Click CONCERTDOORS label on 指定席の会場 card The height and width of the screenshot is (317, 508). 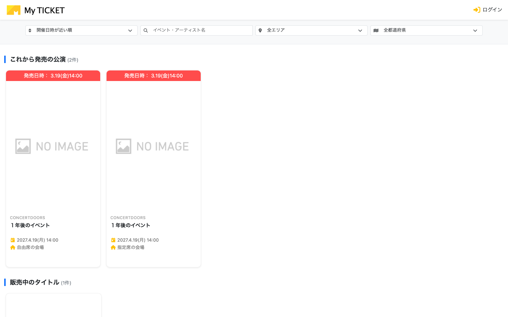coord(128,218)
